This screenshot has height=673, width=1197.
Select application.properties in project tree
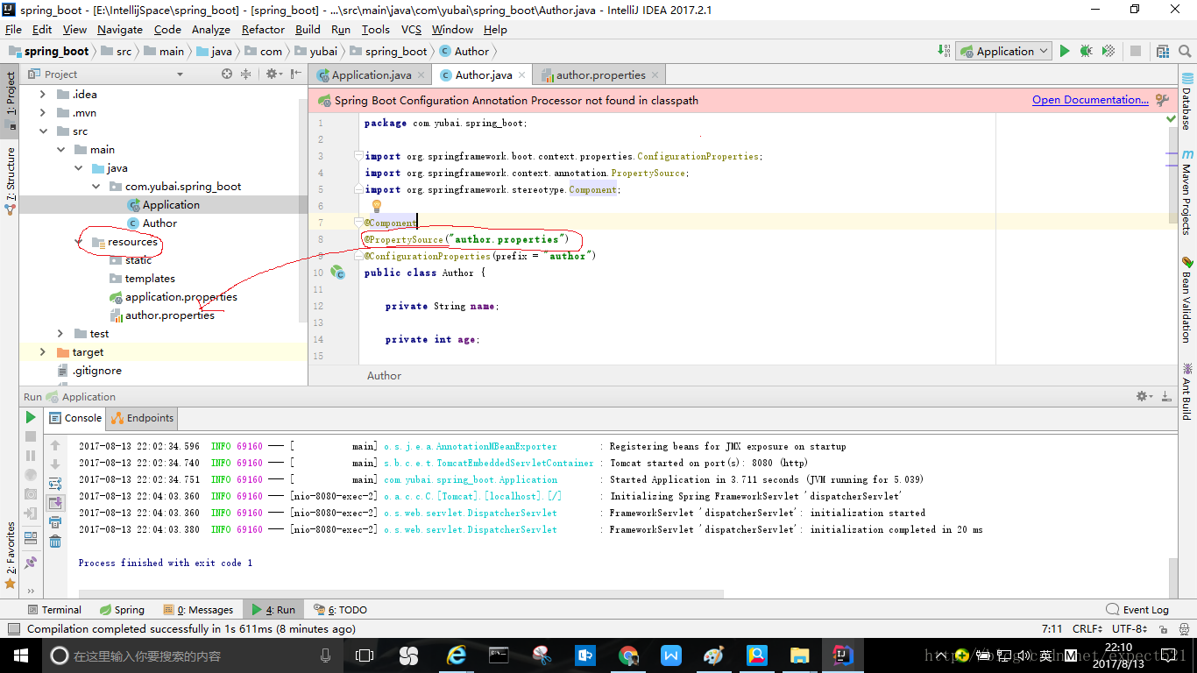181,297
